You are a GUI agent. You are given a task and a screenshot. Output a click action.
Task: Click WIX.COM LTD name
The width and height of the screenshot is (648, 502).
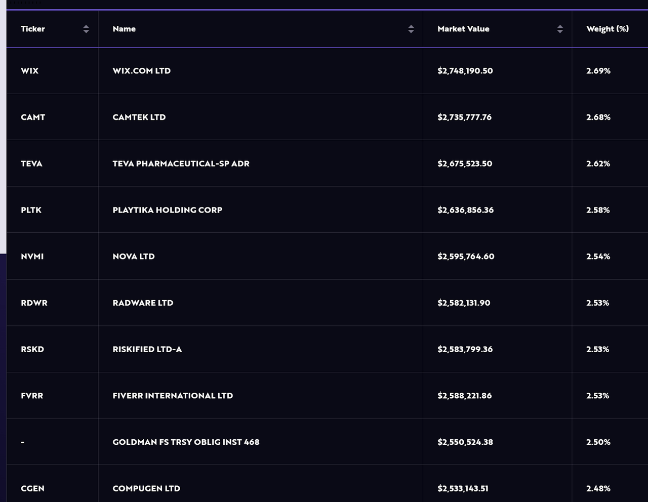pos(141,71)
